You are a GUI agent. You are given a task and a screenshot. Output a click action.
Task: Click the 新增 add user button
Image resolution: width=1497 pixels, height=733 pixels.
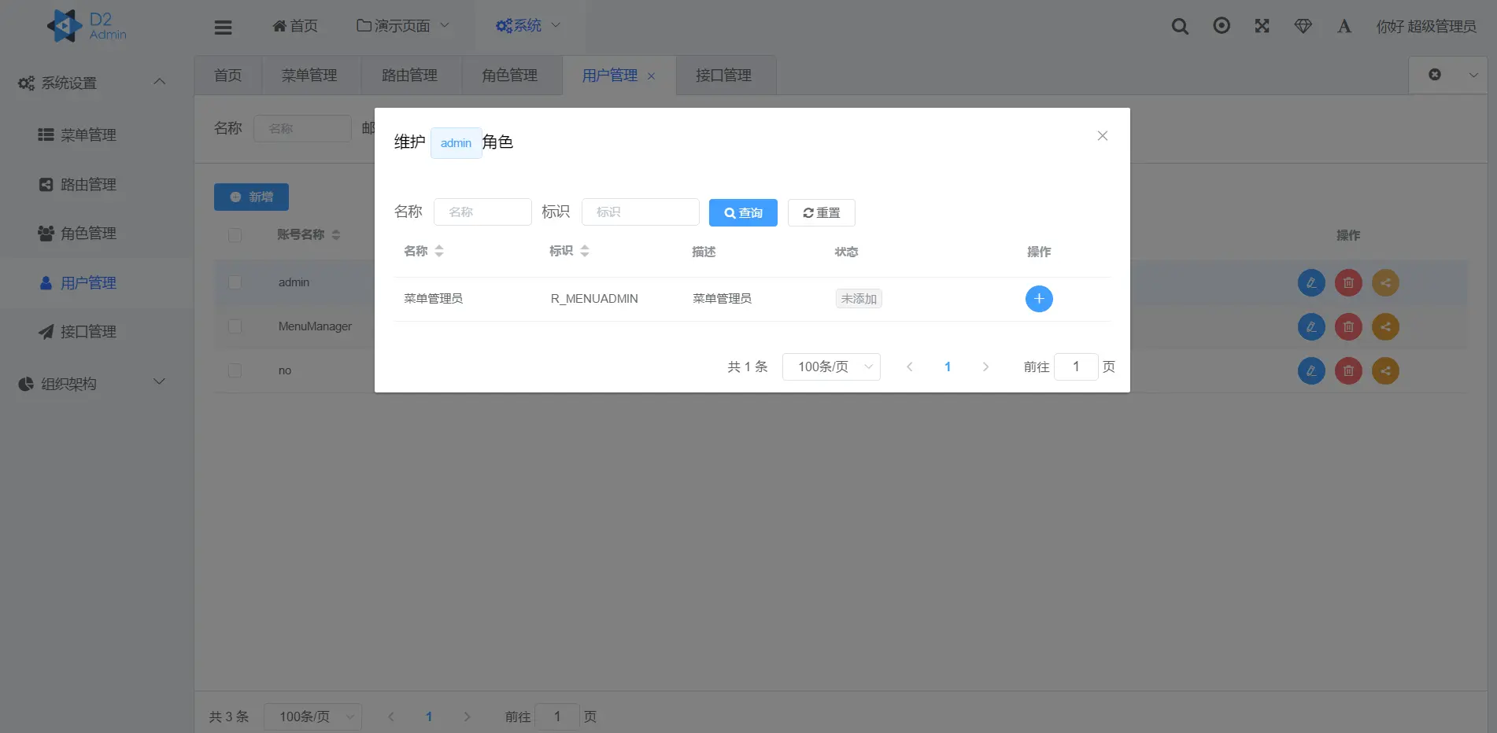click(251, 197)
